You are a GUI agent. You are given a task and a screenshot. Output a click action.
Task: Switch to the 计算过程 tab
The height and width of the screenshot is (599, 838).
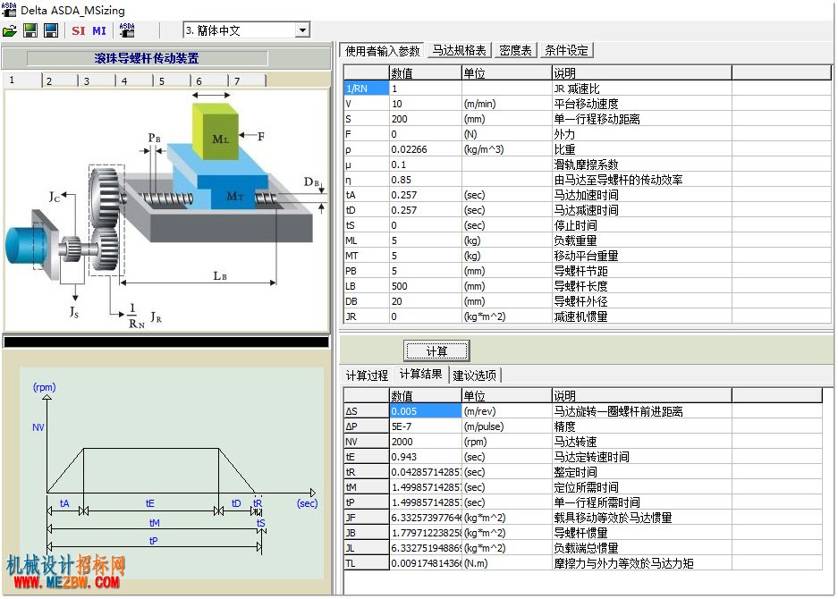(367, 375)
